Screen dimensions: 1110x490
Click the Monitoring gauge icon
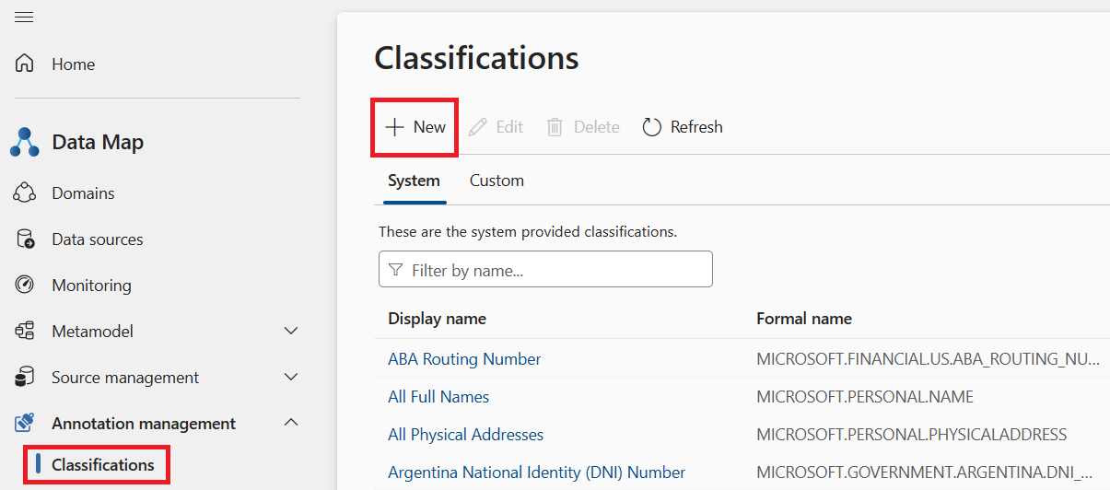pos(25,285)
